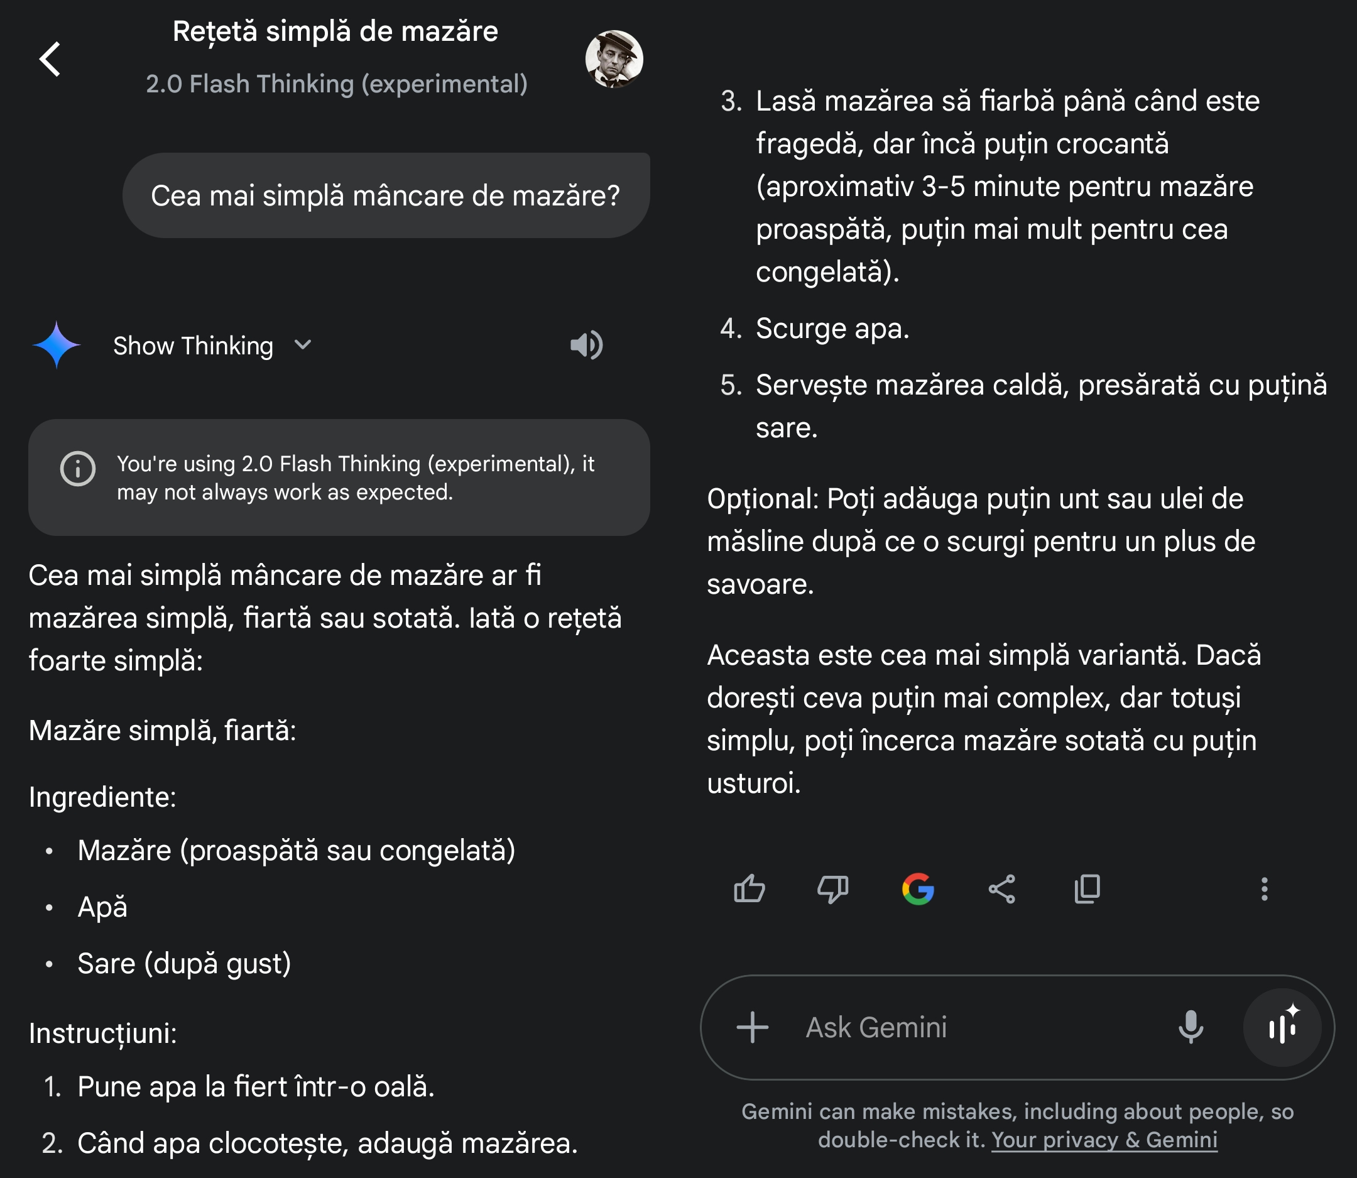Viewport: 1357px width, 1178px height.
Task: Click the chat title Rețetă simplă de mazăre
Action: 335,31
